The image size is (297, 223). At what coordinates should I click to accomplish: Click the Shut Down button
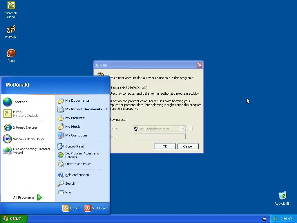[96, 208]
